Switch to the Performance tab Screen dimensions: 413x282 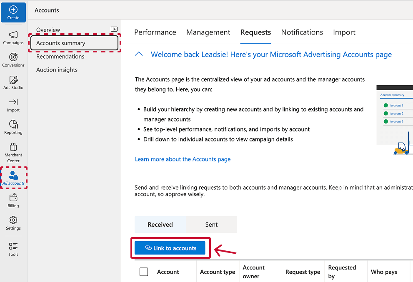pyautogui.click(x=155, y=32)
